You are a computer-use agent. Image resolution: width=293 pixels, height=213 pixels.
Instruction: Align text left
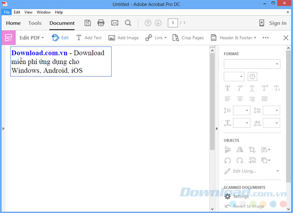[228, 99]
